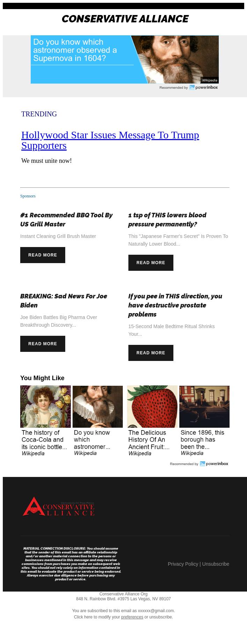Click READ MORE under Male Bedtime Ritual
This screenshot has height=623, width=247.
coord(151,353)
